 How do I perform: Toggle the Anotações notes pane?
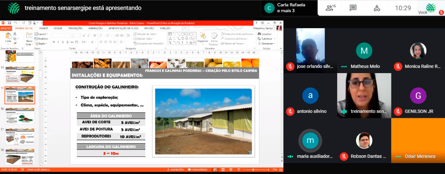pos(175,170)
